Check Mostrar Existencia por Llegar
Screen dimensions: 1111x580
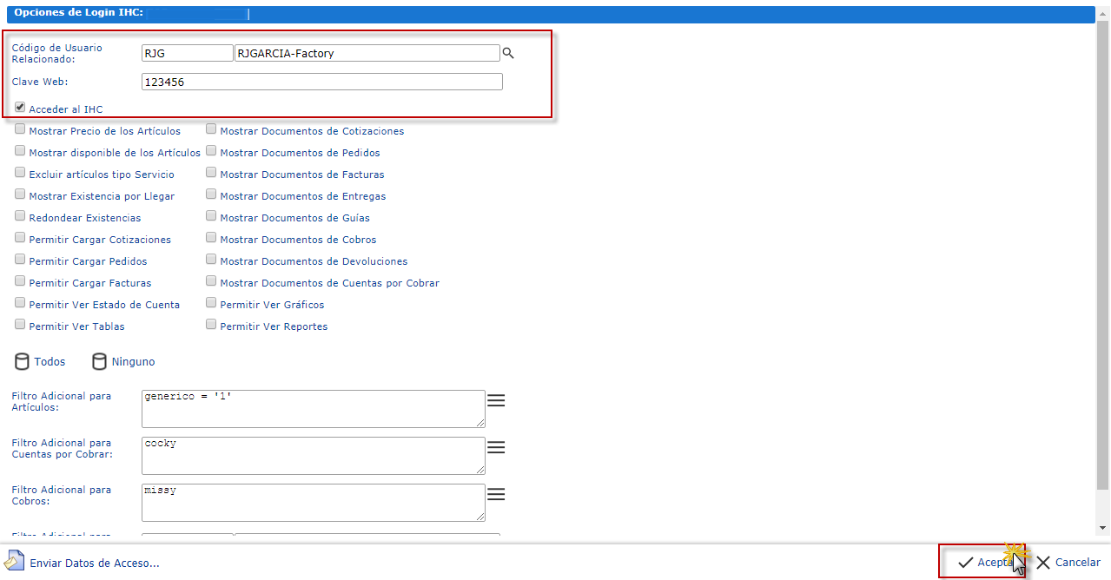point(20,194)
